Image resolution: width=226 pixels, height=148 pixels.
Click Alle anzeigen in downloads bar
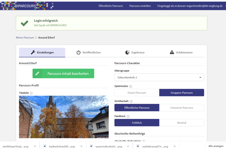(216, 146)
